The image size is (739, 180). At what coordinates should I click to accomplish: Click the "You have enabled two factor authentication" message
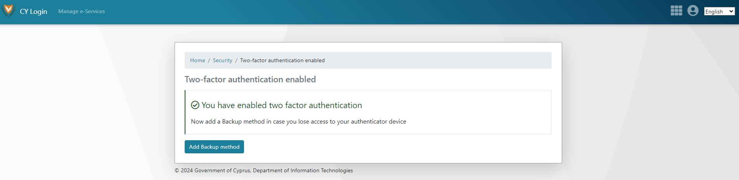(x=282, y=105)
